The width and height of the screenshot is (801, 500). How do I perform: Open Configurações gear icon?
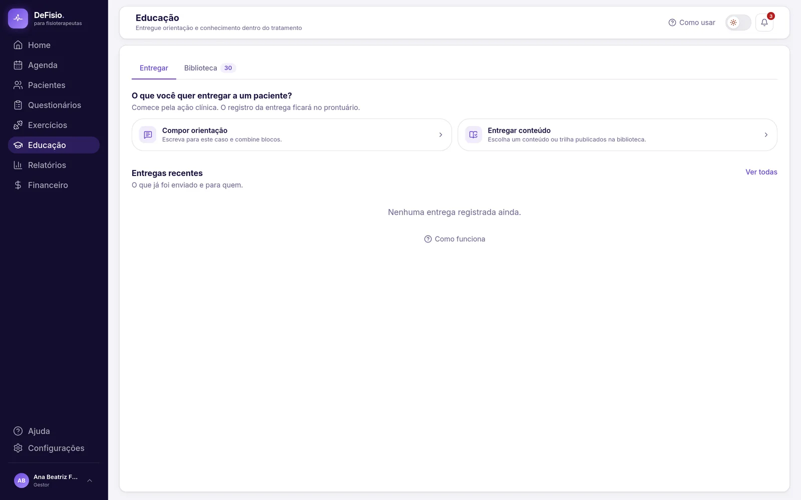click(x=18, y=448)
